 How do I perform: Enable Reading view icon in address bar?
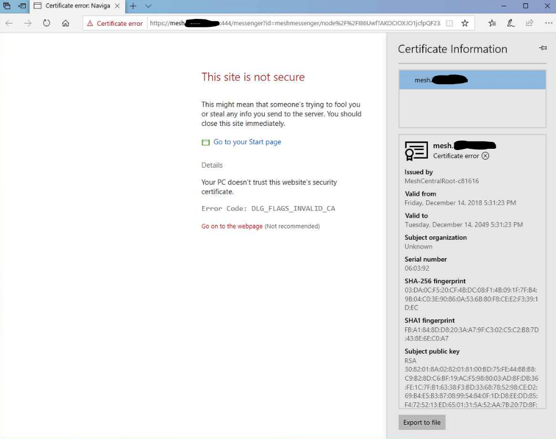pyautogui.click(x=448, y=23)
